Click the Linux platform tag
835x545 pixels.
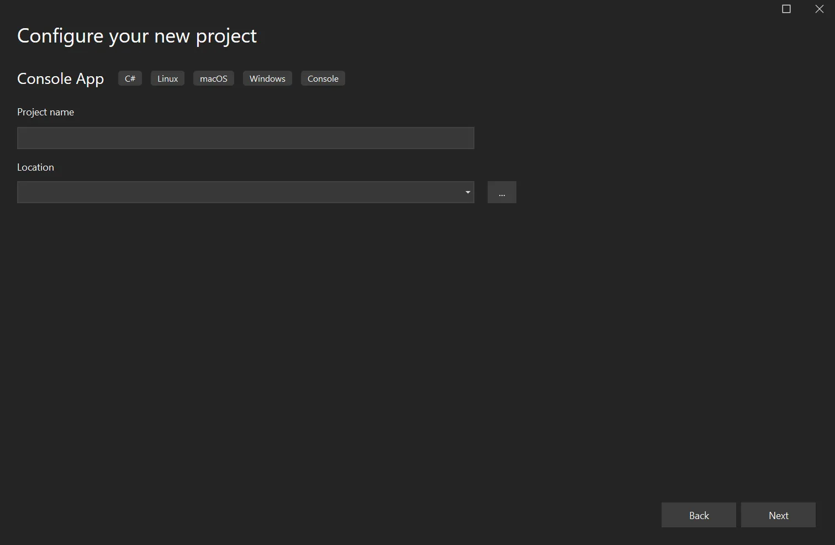point(167,78)
